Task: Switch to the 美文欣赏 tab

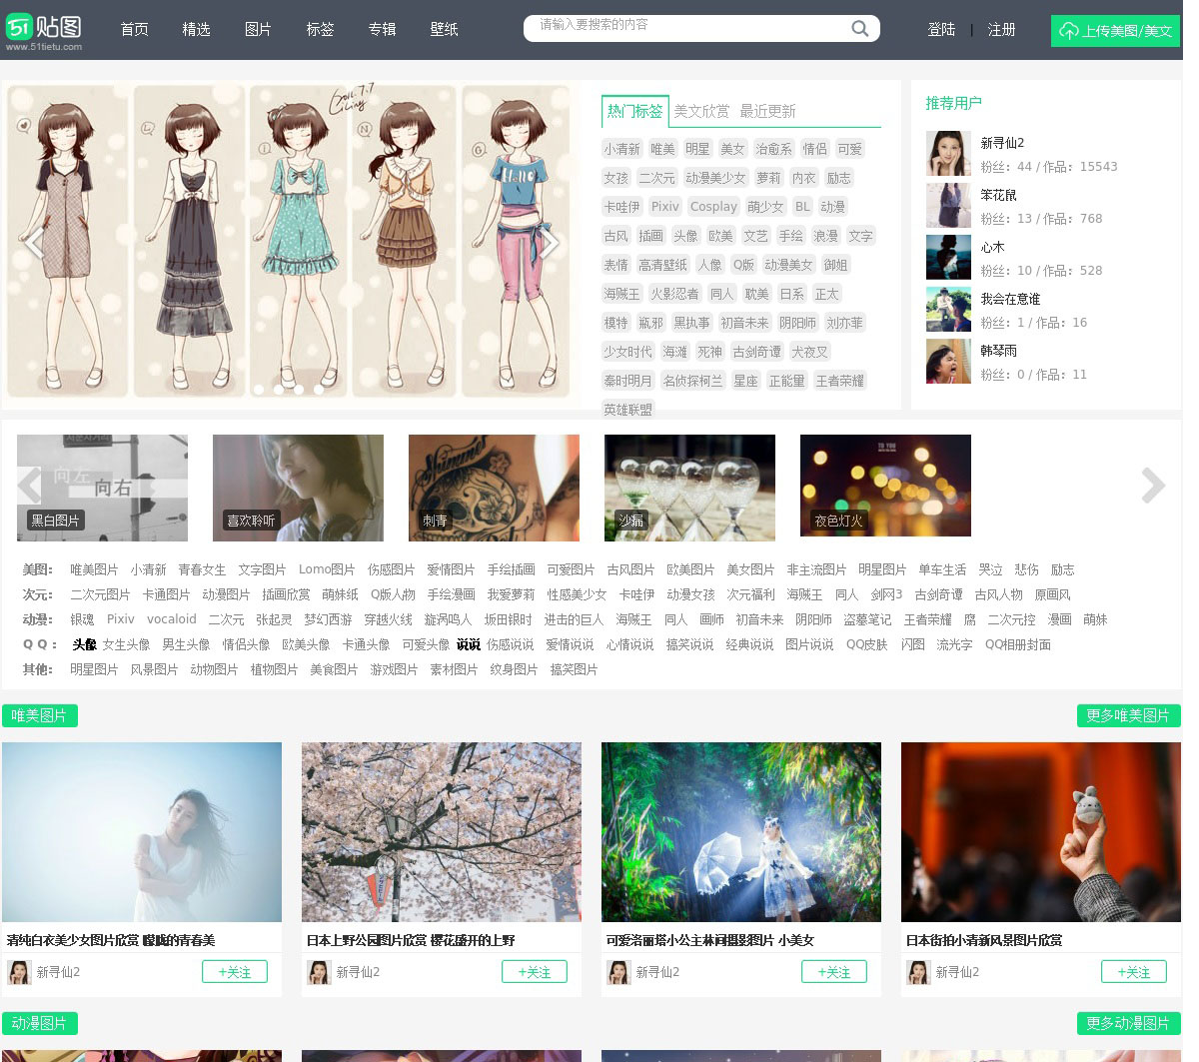Action: (x=701, y=111)
